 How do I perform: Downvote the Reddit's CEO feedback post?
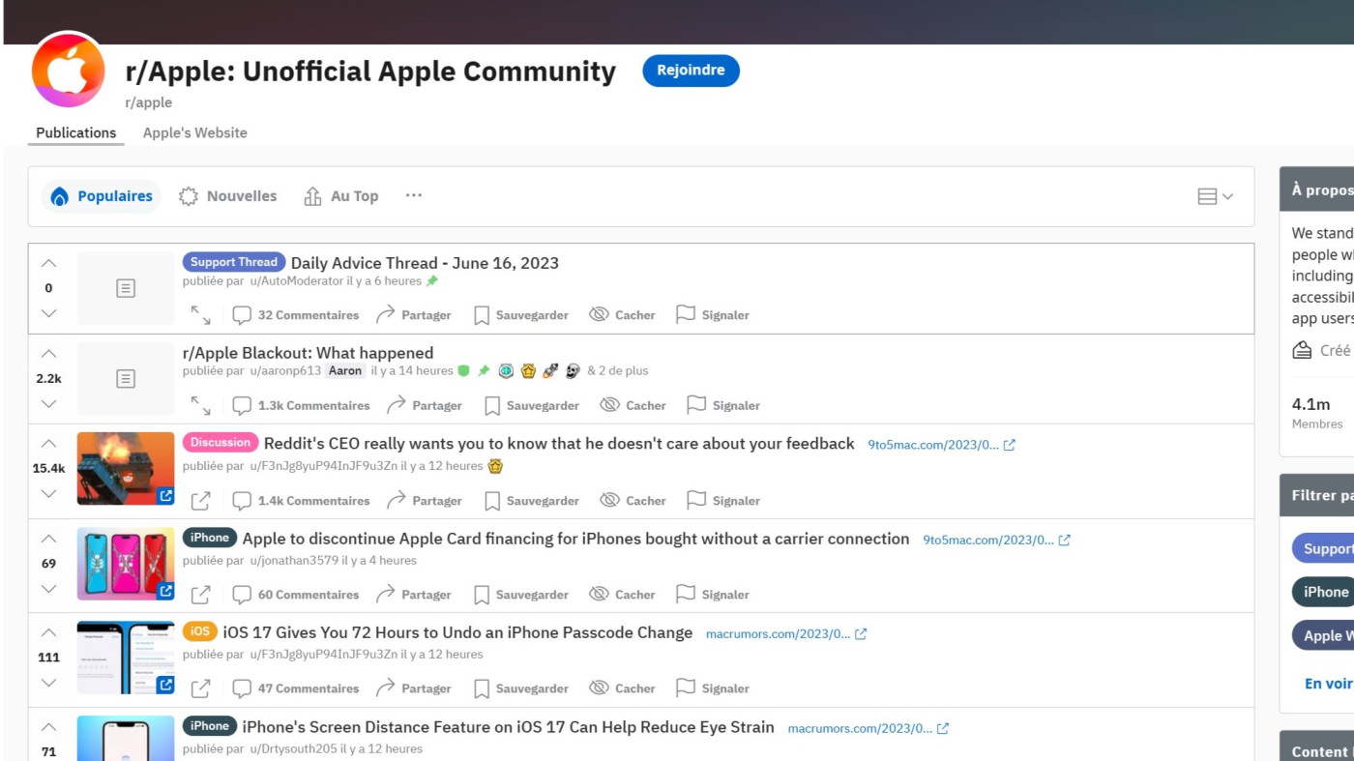point(48,494)
